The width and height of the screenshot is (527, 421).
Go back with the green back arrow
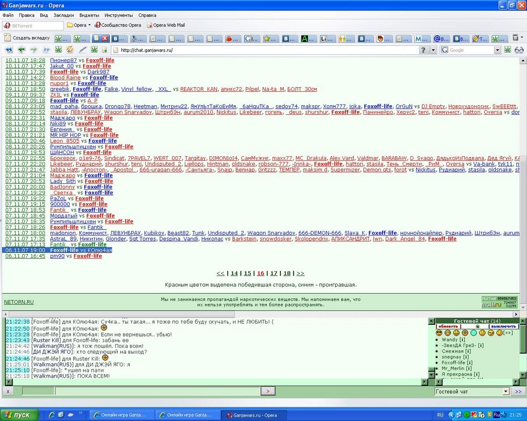[x=22, y=50]
